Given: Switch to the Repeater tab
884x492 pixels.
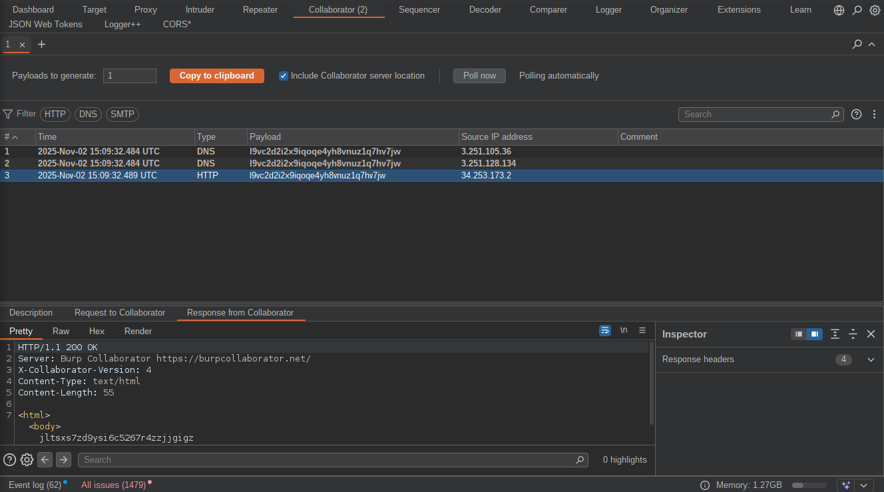Looking at the screenshot, I should tap(260, 10).
